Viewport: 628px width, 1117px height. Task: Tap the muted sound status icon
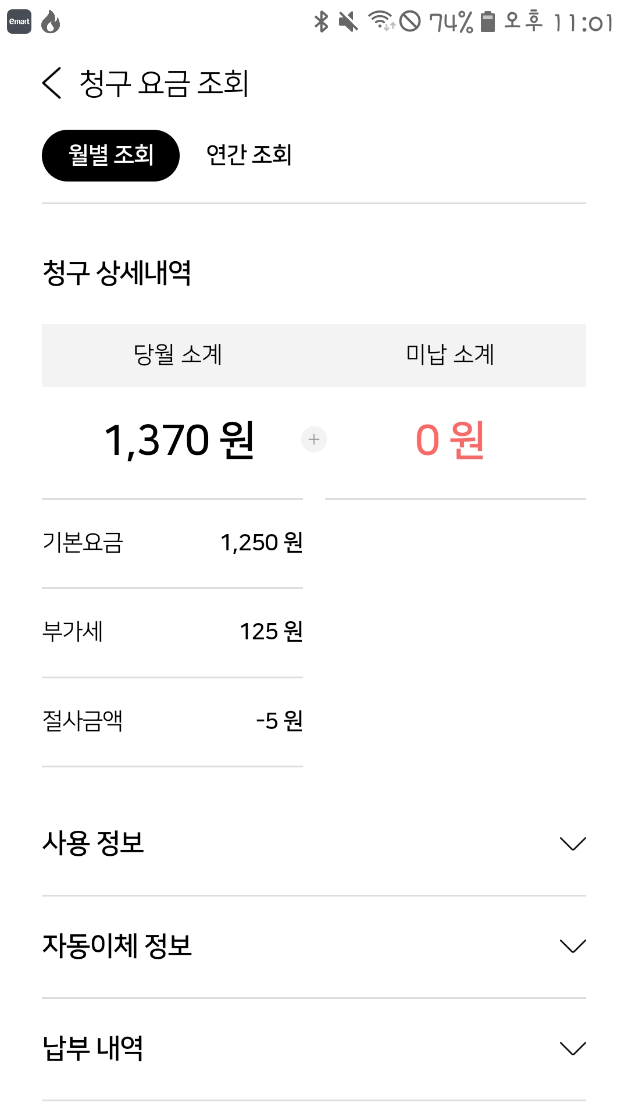coord(348,22)
